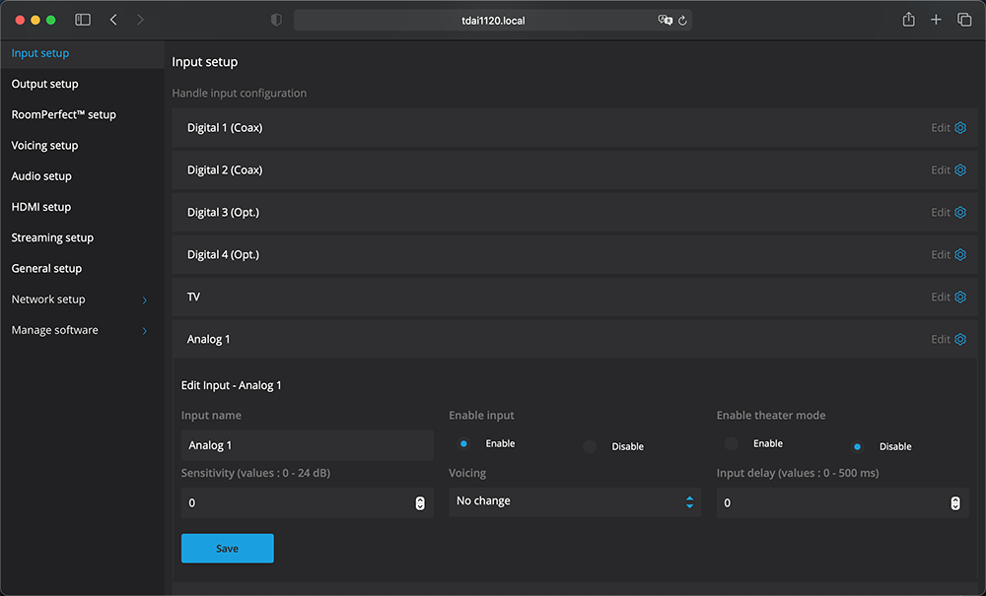Click the Input name field 'Analog 1'
Viewport: 986px width, 596px height.
coord(307,445)
